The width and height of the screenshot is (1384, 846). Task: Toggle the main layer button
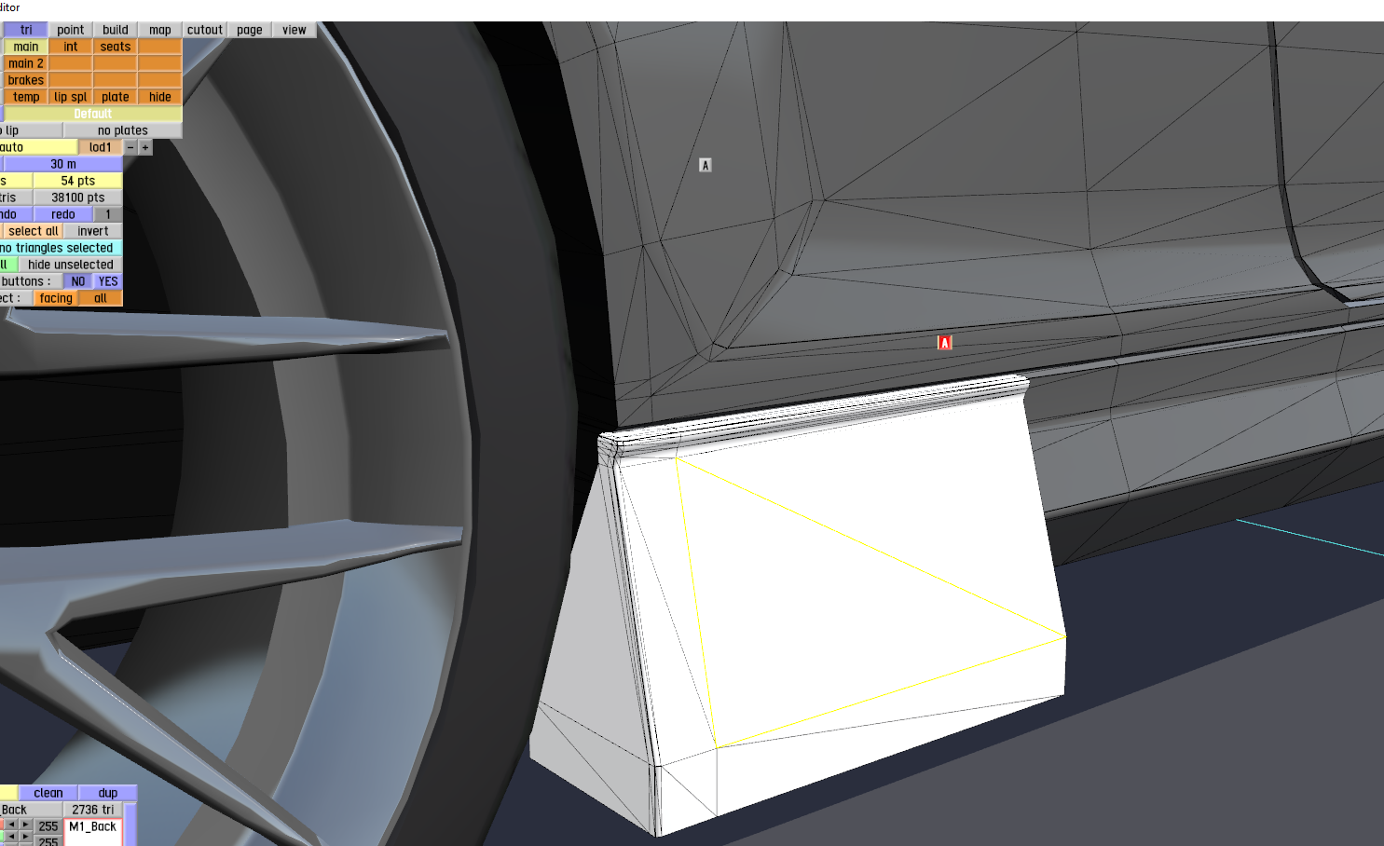(x=26, y=47)
